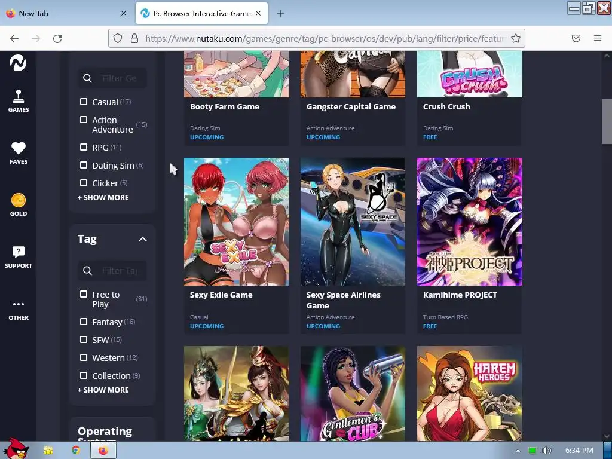Viewport: 612px width, 459px height.
Task: Check the SFW tag checkbox
Action: click(84, 339)
